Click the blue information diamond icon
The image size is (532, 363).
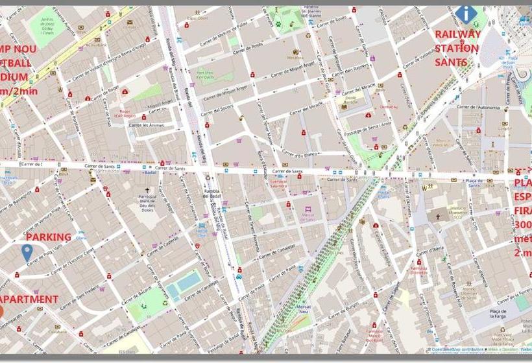click(465, 14)
